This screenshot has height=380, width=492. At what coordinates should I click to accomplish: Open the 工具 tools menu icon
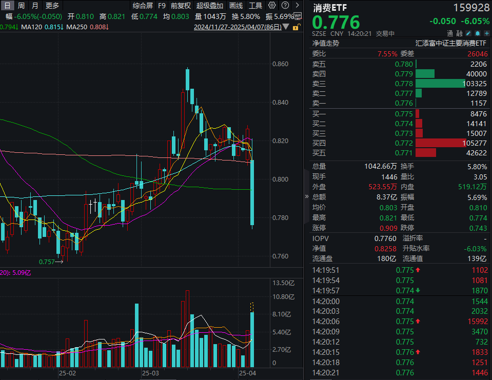(255, 6)
